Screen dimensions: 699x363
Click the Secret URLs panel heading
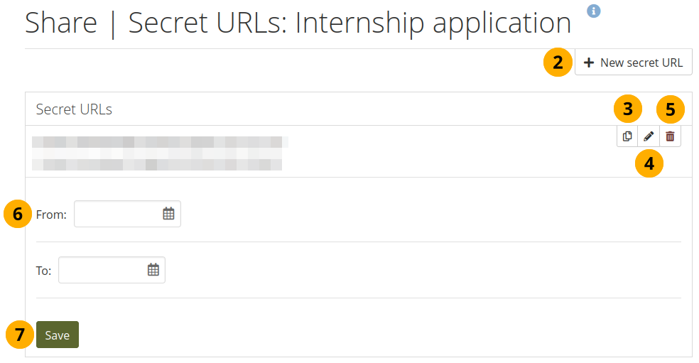74,109
